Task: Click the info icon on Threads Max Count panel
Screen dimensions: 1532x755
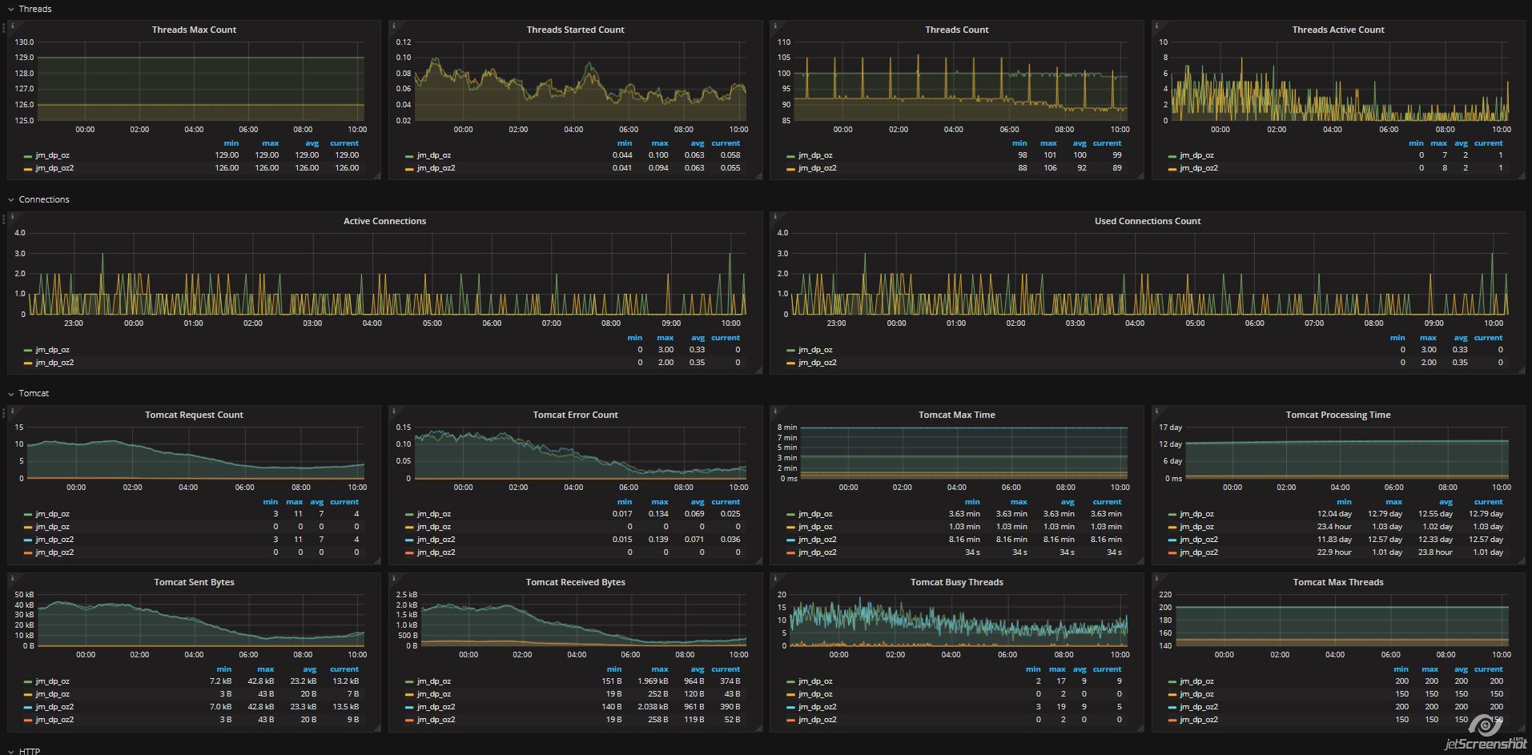Action: 12,26
